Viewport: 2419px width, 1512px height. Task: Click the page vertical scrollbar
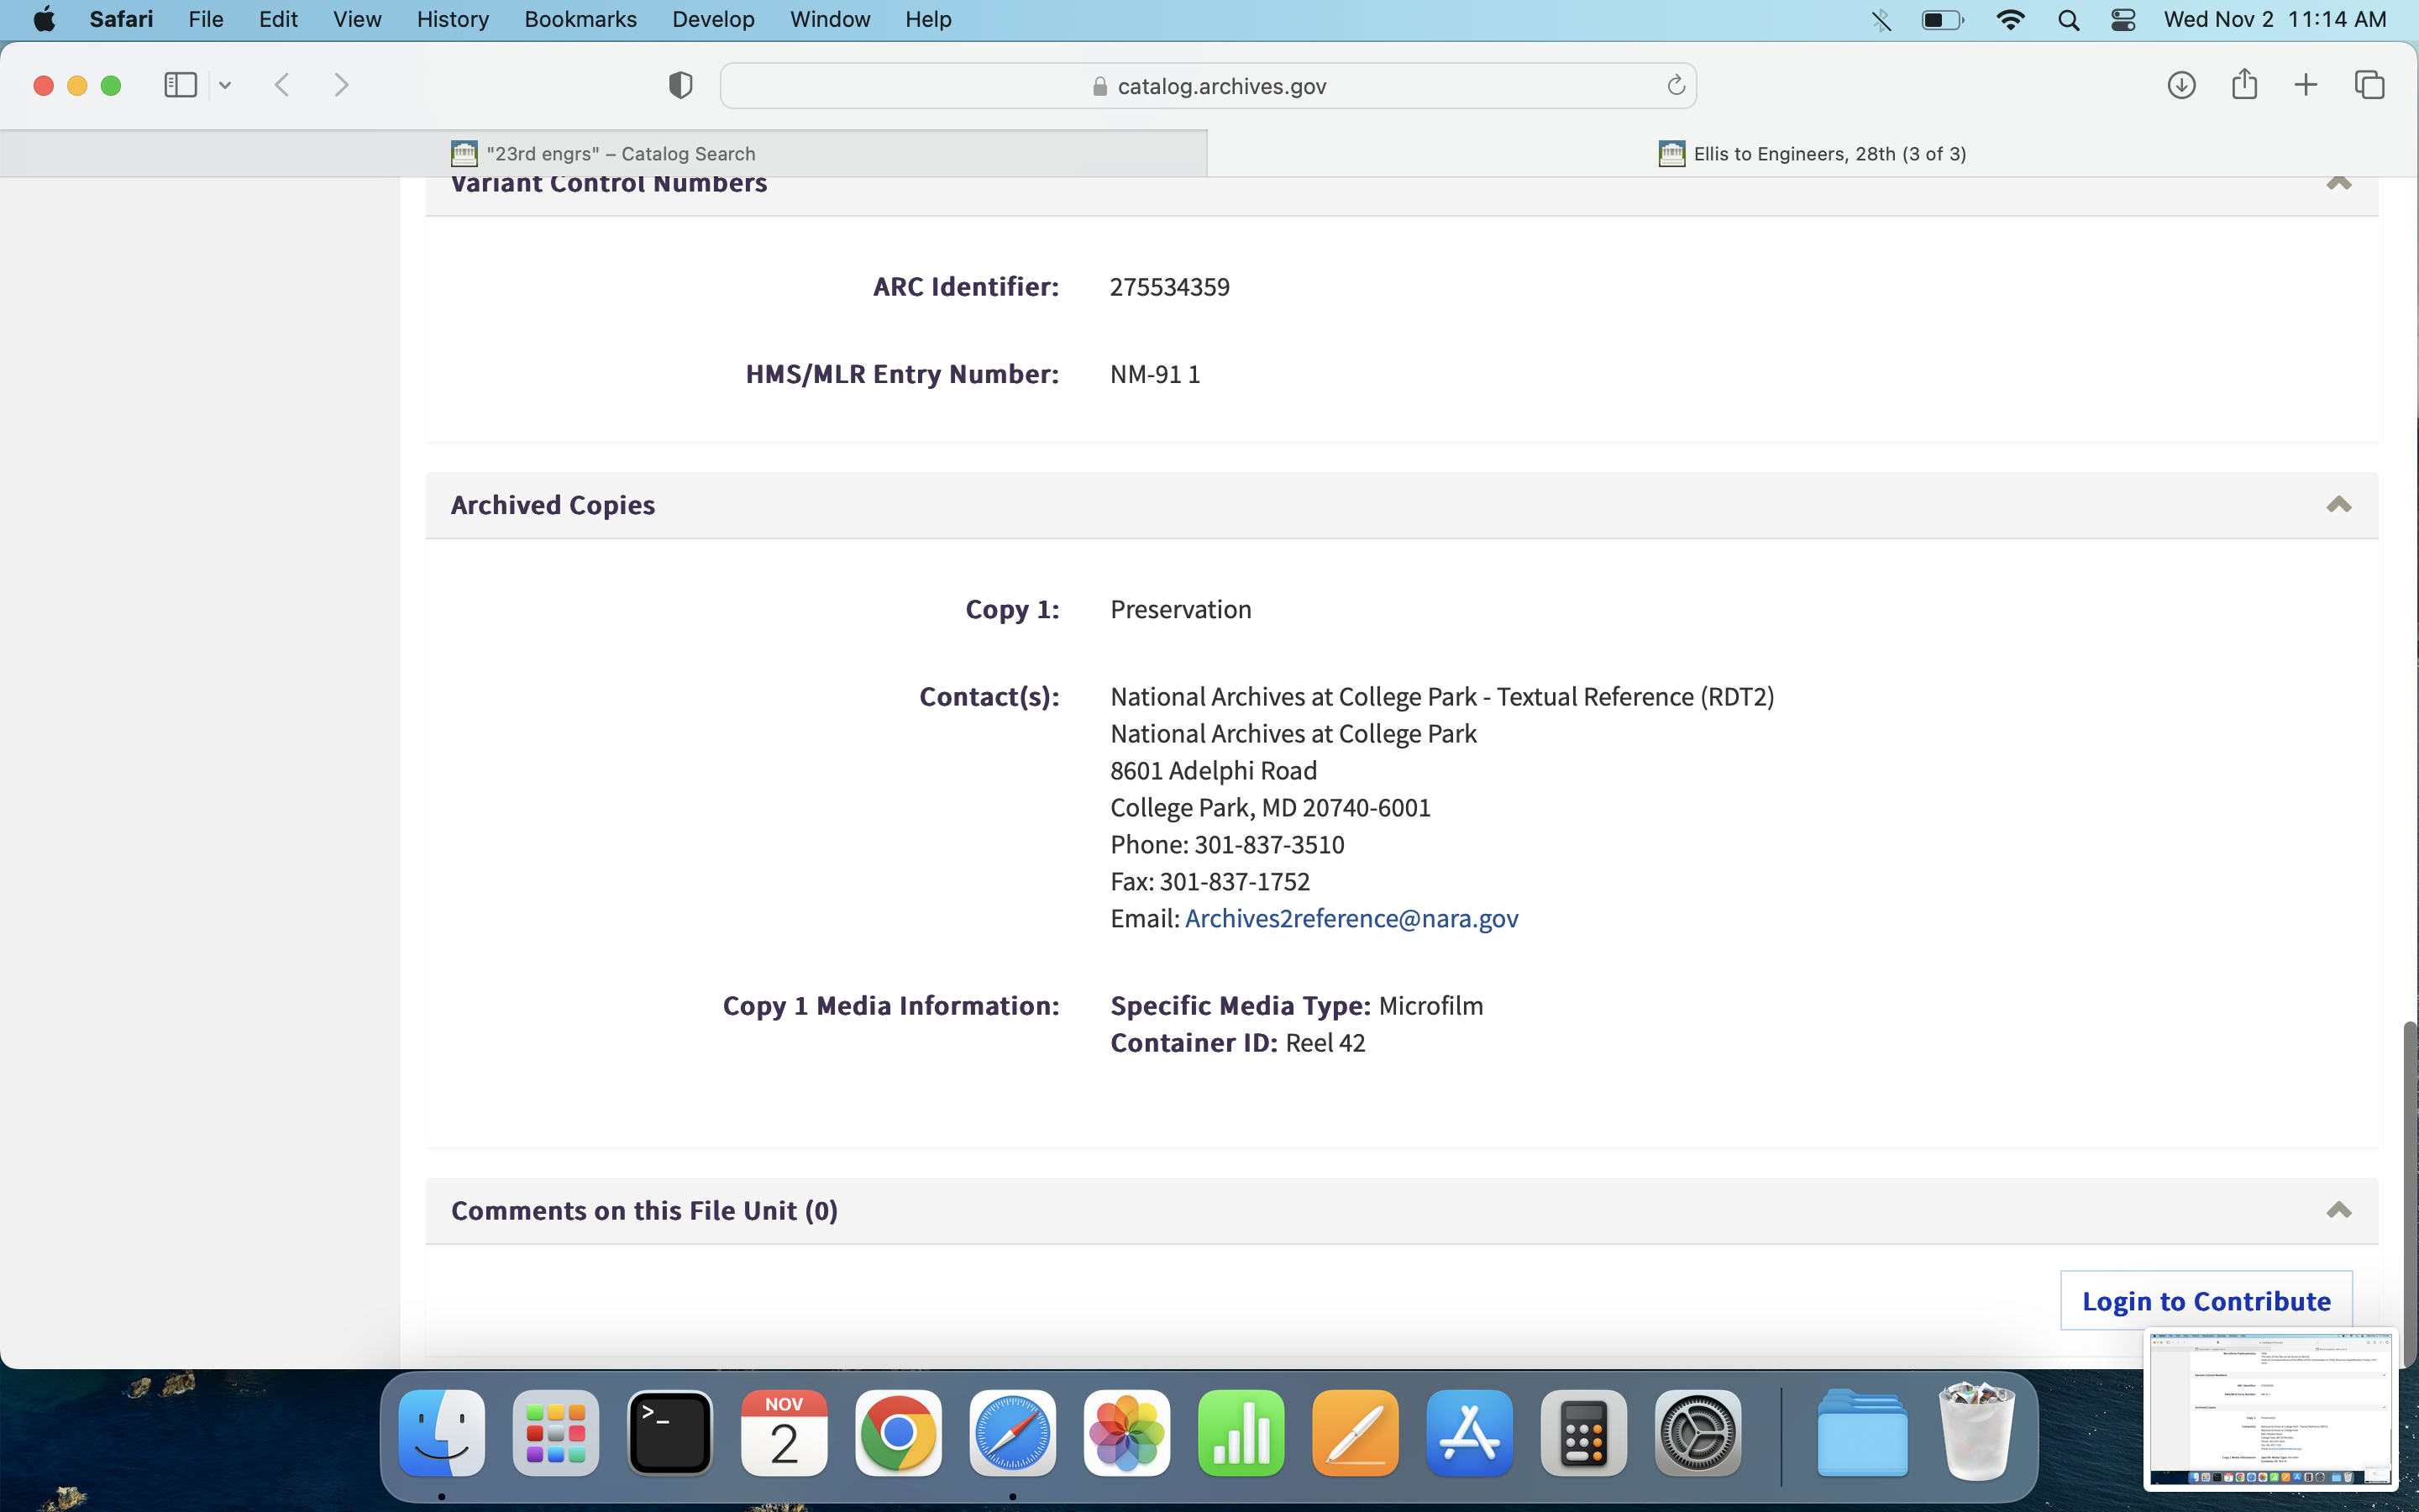[2409, 1190]
